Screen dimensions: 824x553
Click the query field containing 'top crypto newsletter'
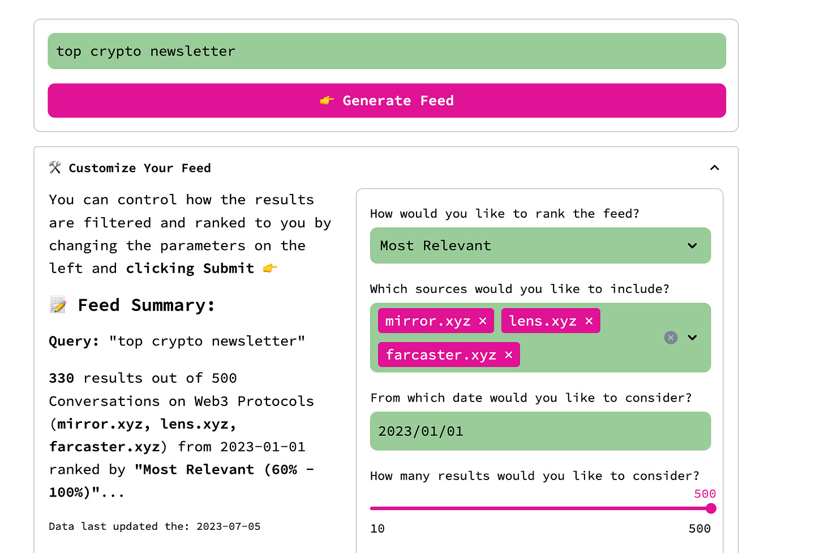(387, 51)
